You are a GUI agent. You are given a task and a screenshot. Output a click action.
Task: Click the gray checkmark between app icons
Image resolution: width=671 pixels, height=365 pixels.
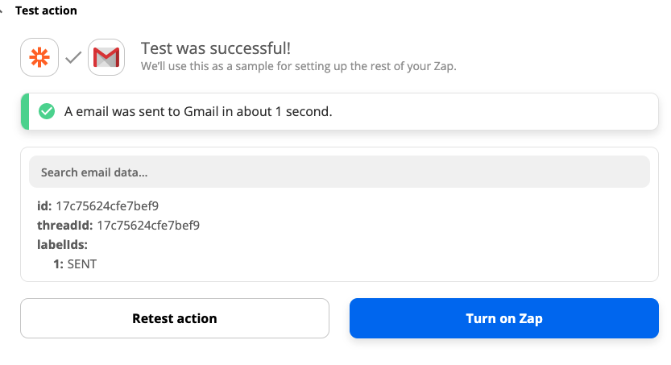click(x=73, y=58)
